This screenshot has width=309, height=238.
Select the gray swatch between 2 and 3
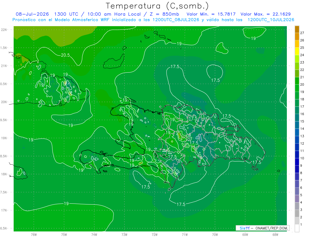click(x=297, y=213)
